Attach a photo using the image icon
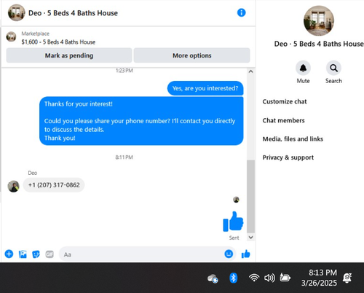This screenshot has height=293, width=364. pos(23,254)
